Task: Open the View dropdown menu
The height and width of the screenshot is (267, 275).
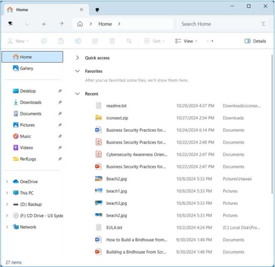Action: (186, 41)
